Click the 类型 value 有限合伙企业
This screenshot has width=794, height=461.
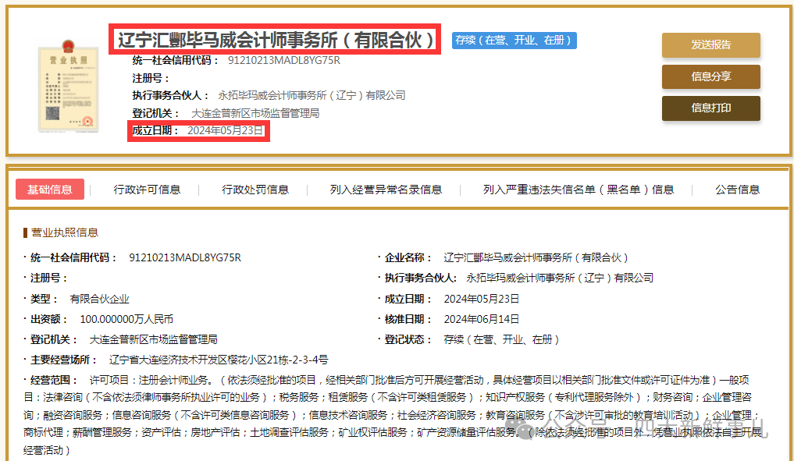(99, 299)
